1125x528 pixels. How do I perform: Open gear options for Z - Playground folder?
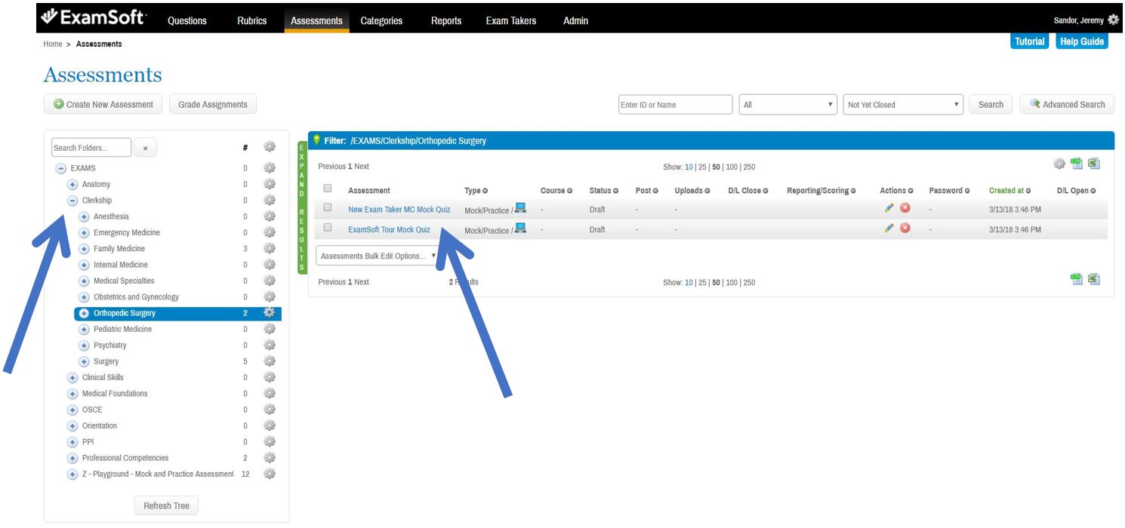(270, 474)
